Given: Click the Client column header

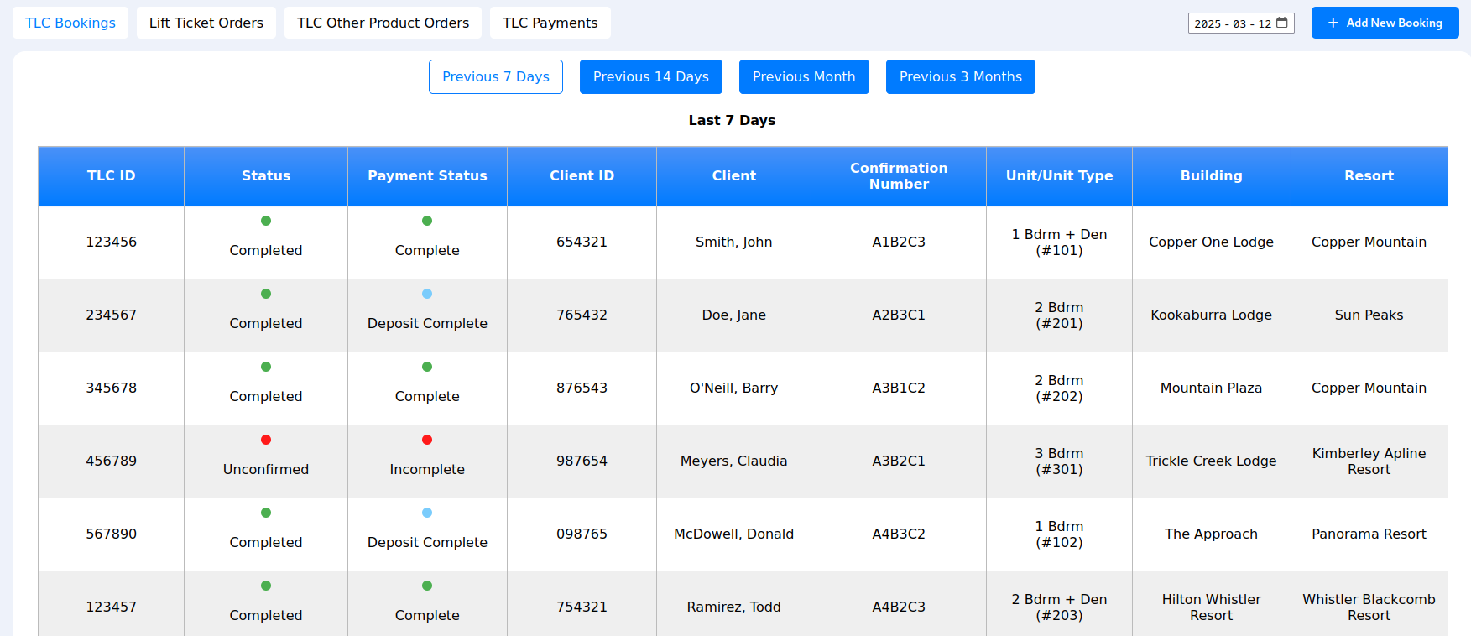Looking at the screenshot, I should click(734, 176).
